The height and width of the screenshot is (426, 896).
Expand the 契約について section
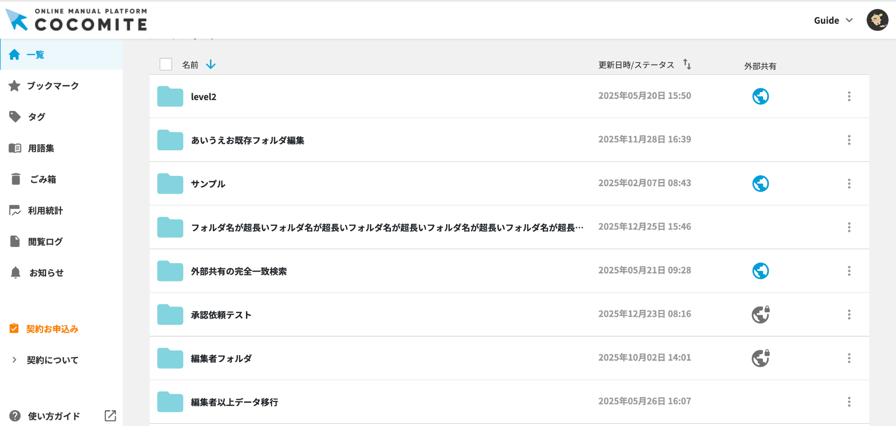pos(51,360)
